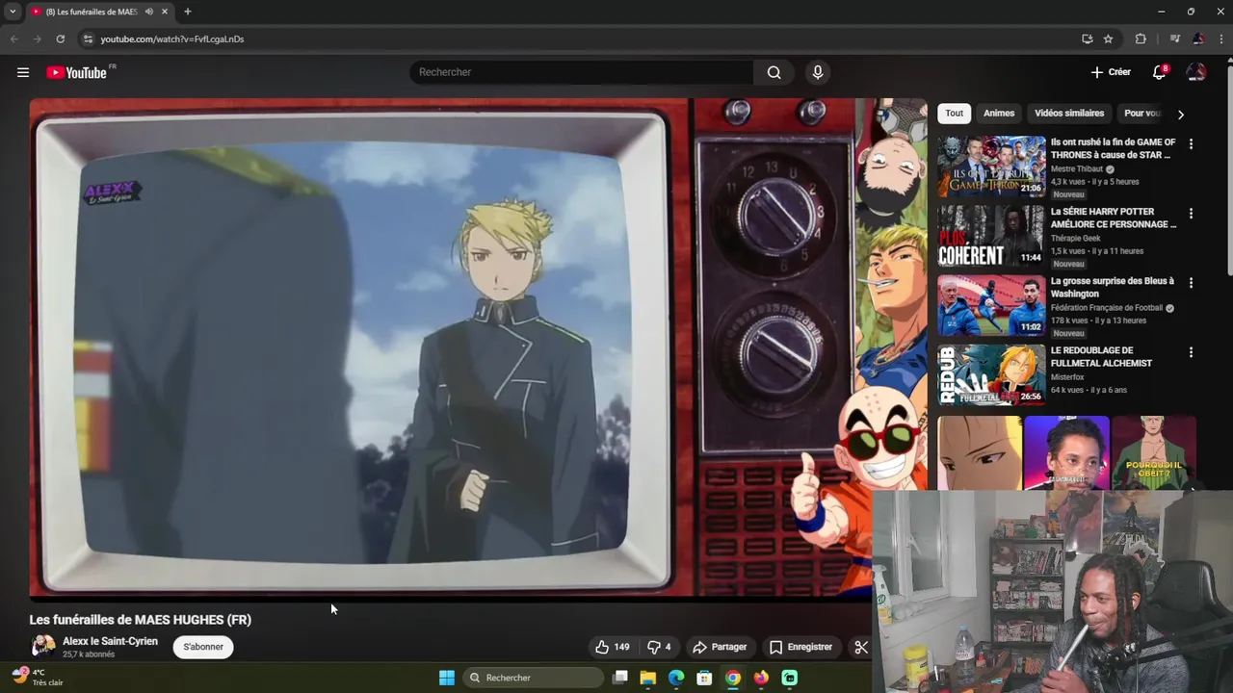The image size is (1233, 693).
Task: Go back in browser history
Action: (13, 38)
